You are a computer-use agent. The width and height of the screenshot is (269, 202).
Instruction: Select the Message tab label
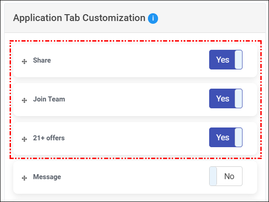click(x=47, y=177)
